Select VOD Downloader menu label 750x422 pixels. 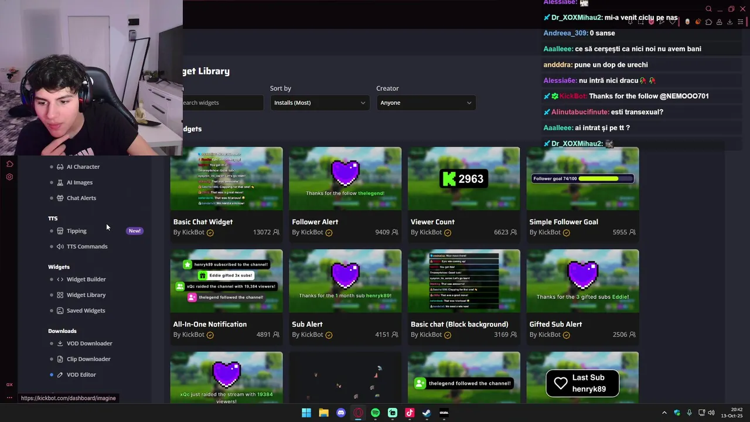[90, 343]
